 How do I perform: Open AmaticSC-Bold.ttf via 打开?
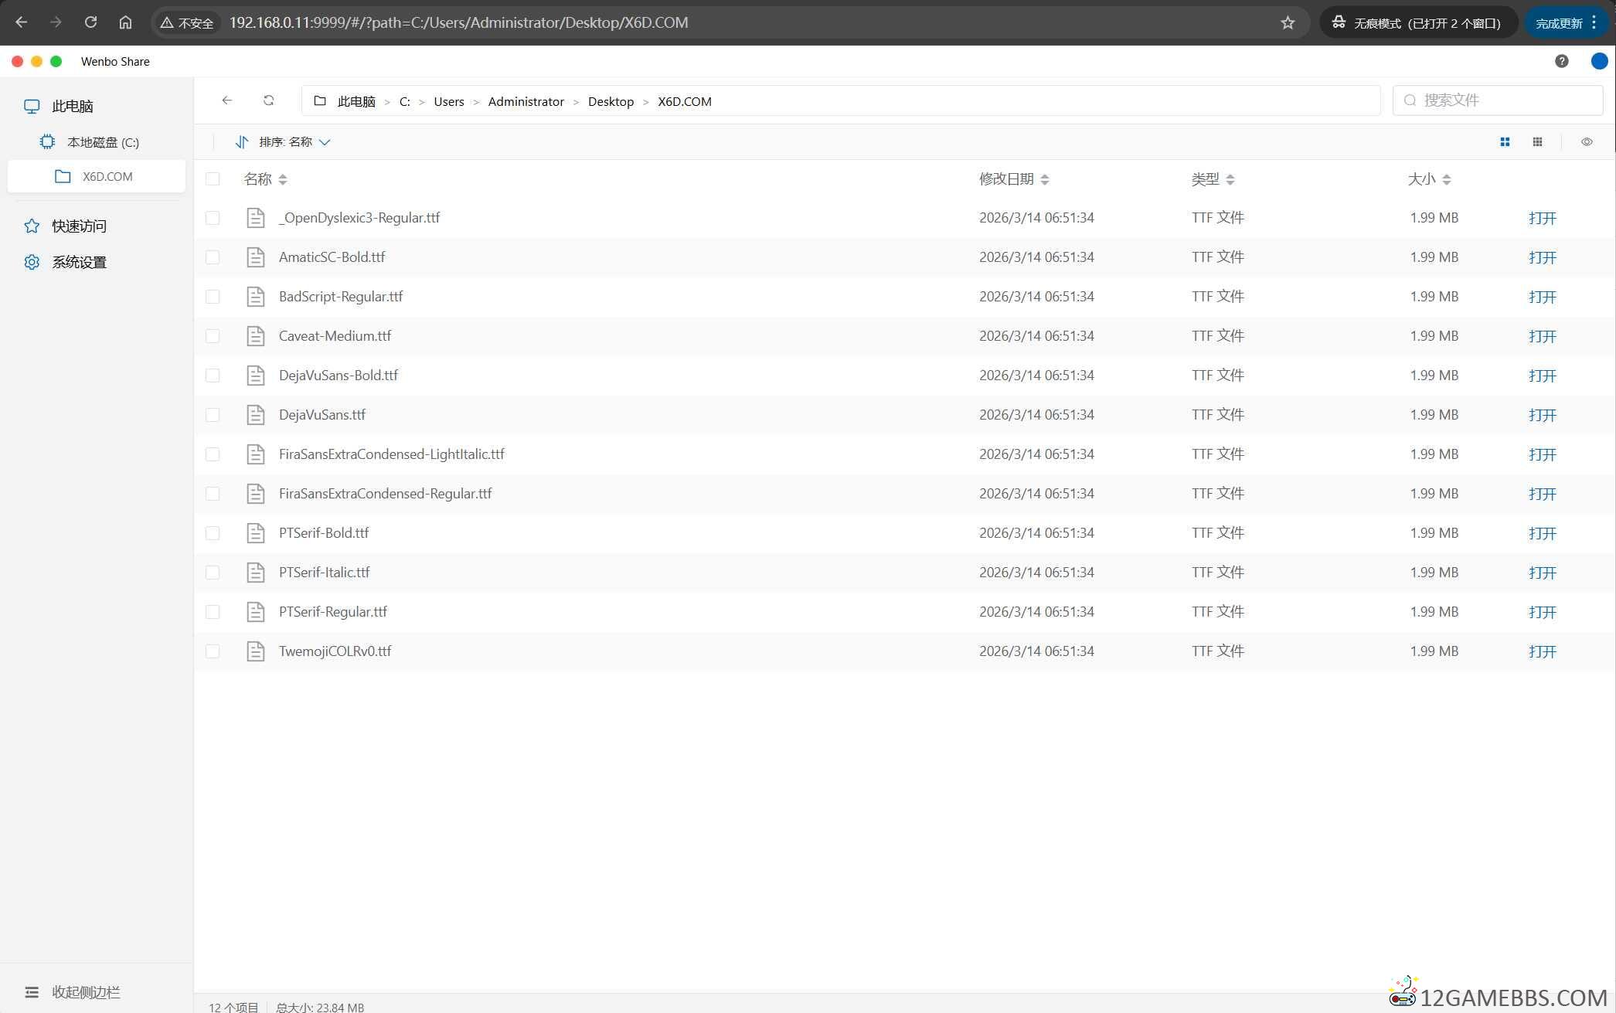click(x=1542, y=257)
